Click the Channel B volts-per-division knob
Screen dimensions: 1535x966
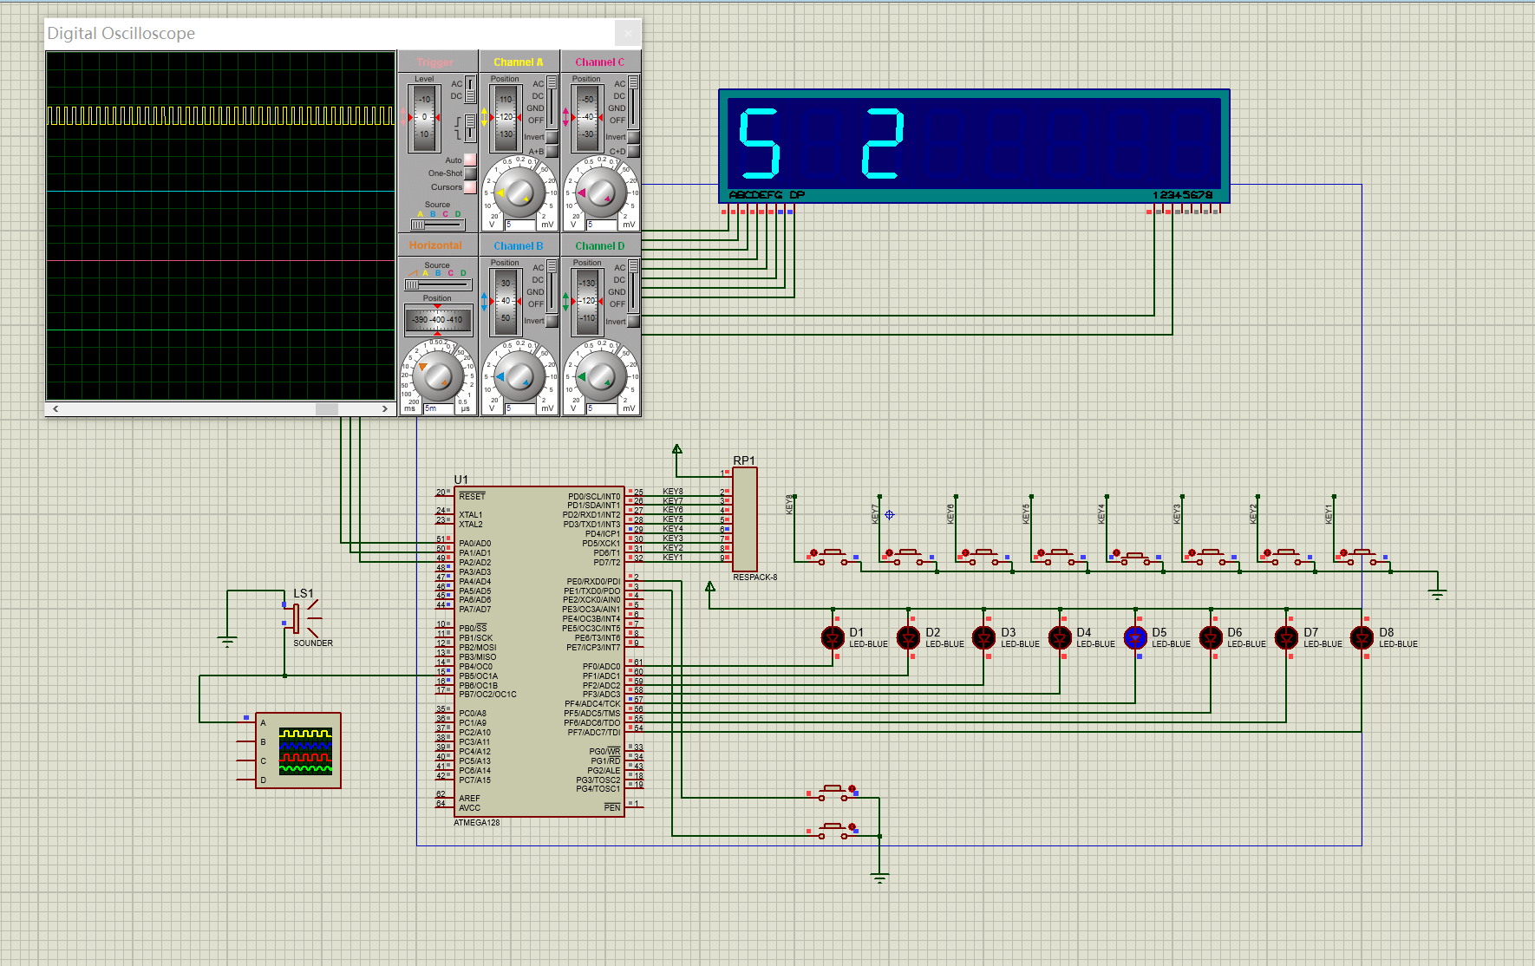tap(519, 377)
